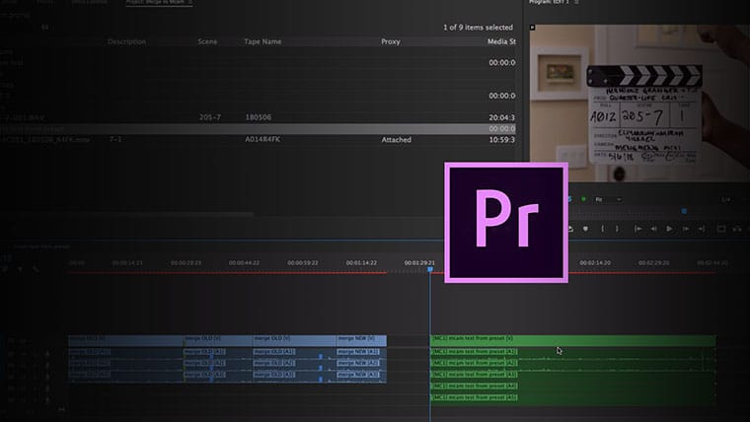Open the Fit zoom level dropdown
This screenshot has height=422, width=750.
pos(608,199)
